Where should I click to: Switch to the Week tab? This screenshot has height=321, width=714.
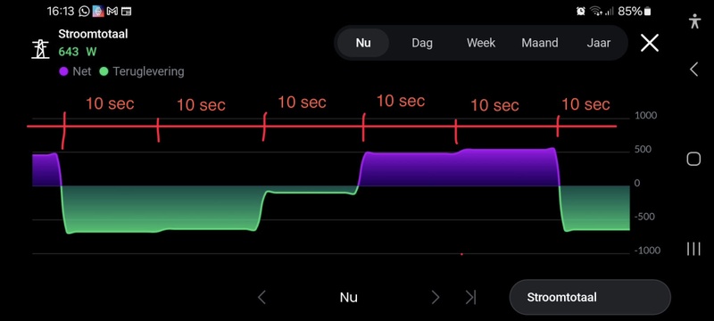pyautogui.click(x=481, y=43)
